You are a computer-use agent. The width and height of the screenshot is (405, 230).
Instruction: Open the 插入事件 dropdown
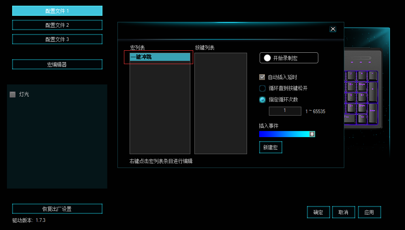287,134
